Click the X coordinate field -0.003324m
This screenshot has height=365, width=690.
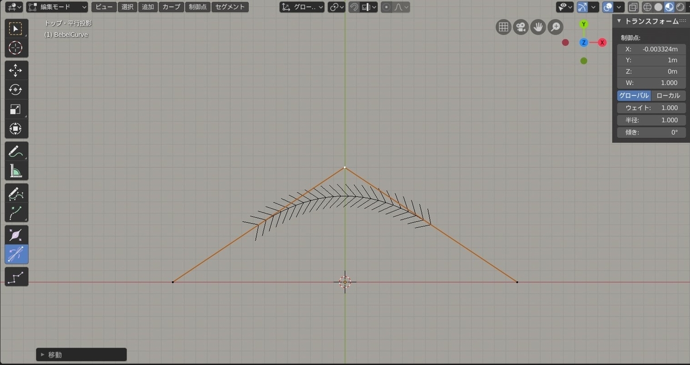(651, 49)
